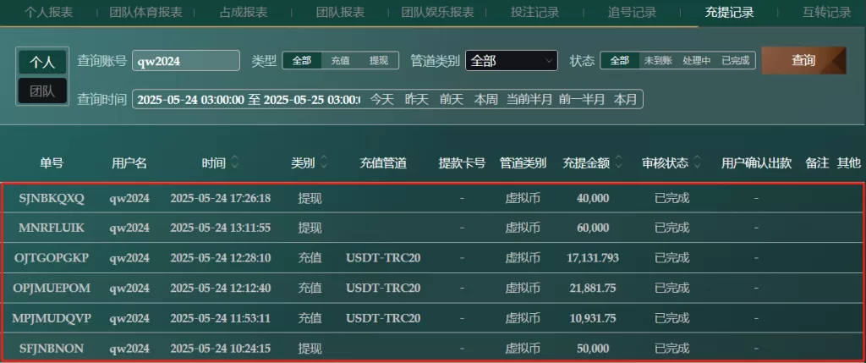Click the 查询 search button

pyautogui.click(x=803, y=60)
